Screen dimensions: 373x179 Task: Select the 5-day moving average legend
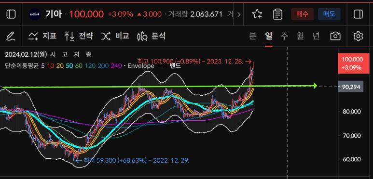coord(43,66)
